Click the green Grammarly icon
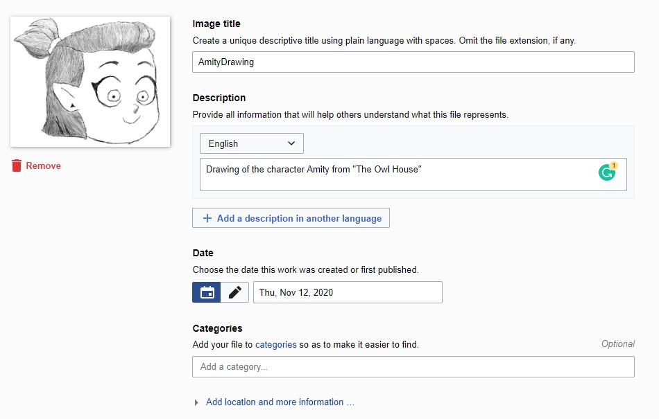The width and height of the screenshot is (659, 419). pyautogui.click(x=606, y=172)
